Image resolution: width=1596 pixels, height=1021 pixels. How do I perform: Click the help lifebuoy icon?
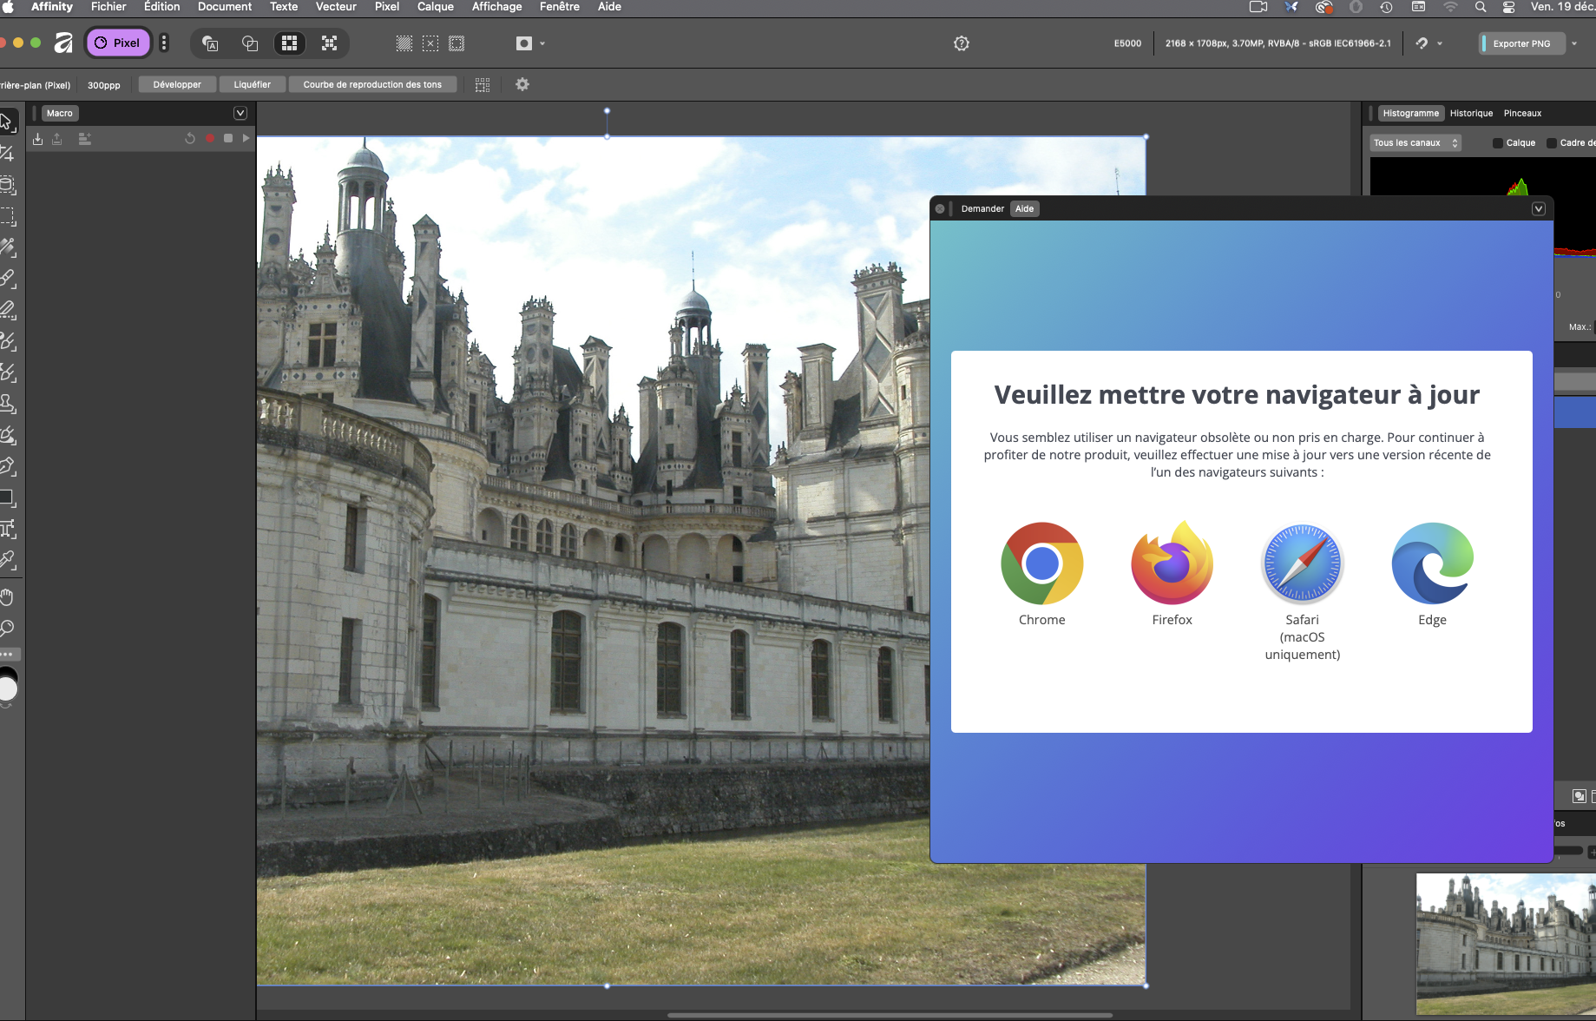pos(962,43)
